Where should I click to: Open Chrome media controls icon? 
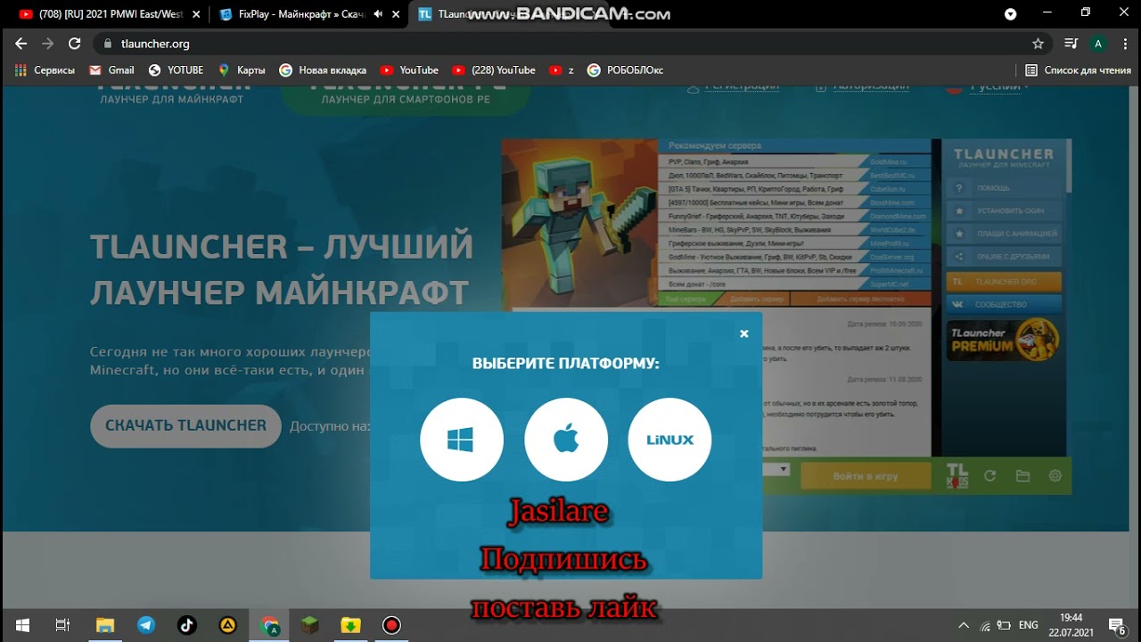[x=1071, y=44]
